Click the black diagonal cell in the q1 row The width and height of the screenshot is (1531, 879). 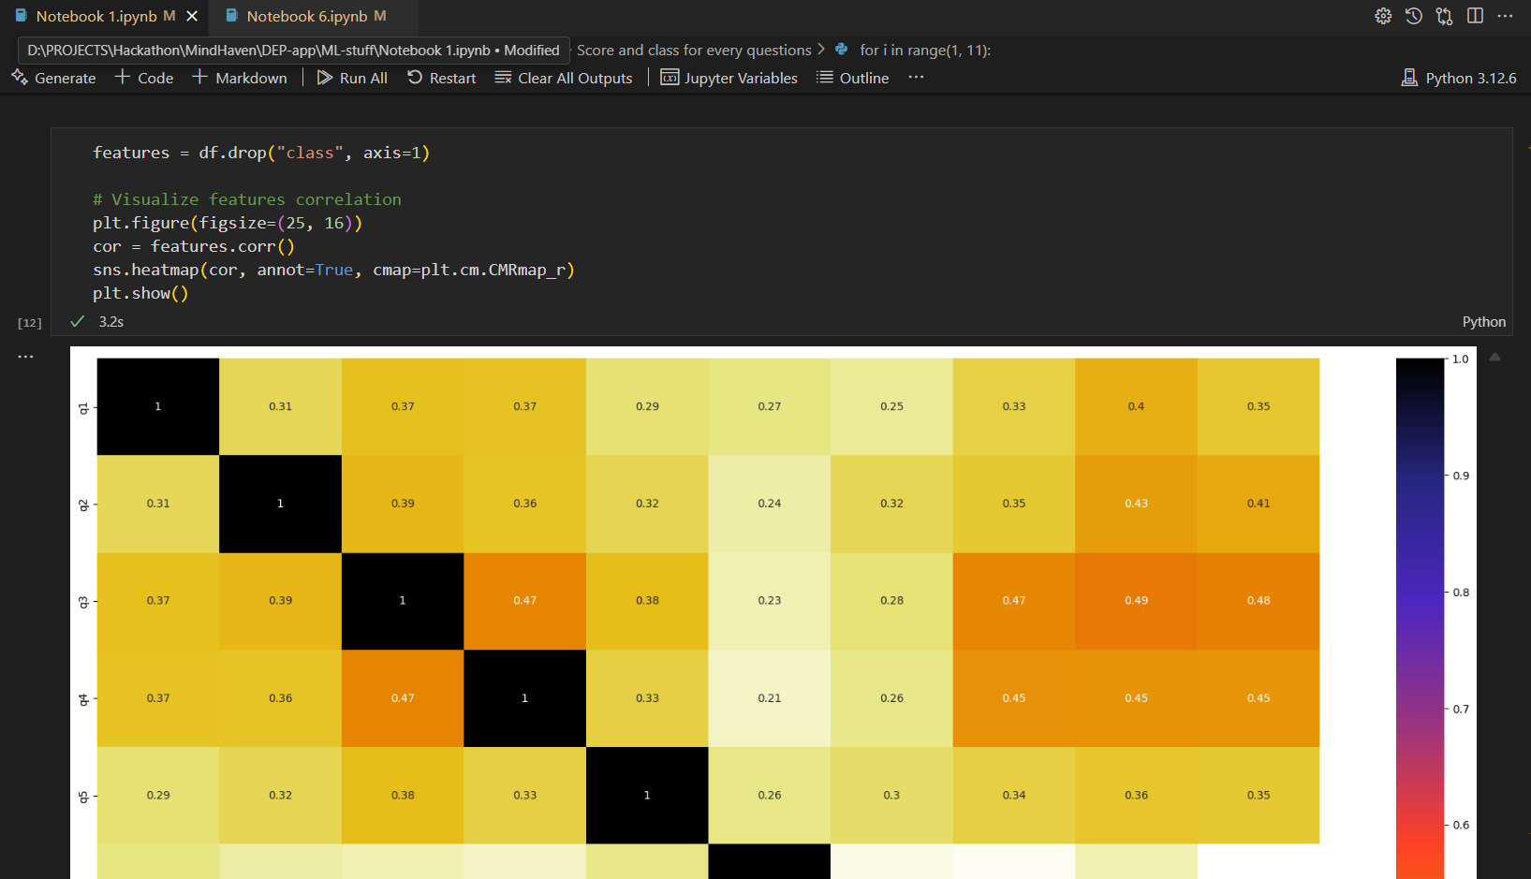[x=158, y=406]
